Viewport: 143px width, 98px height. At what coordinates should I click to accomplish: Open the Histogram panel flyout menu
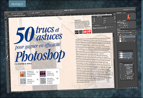point(135,12)
